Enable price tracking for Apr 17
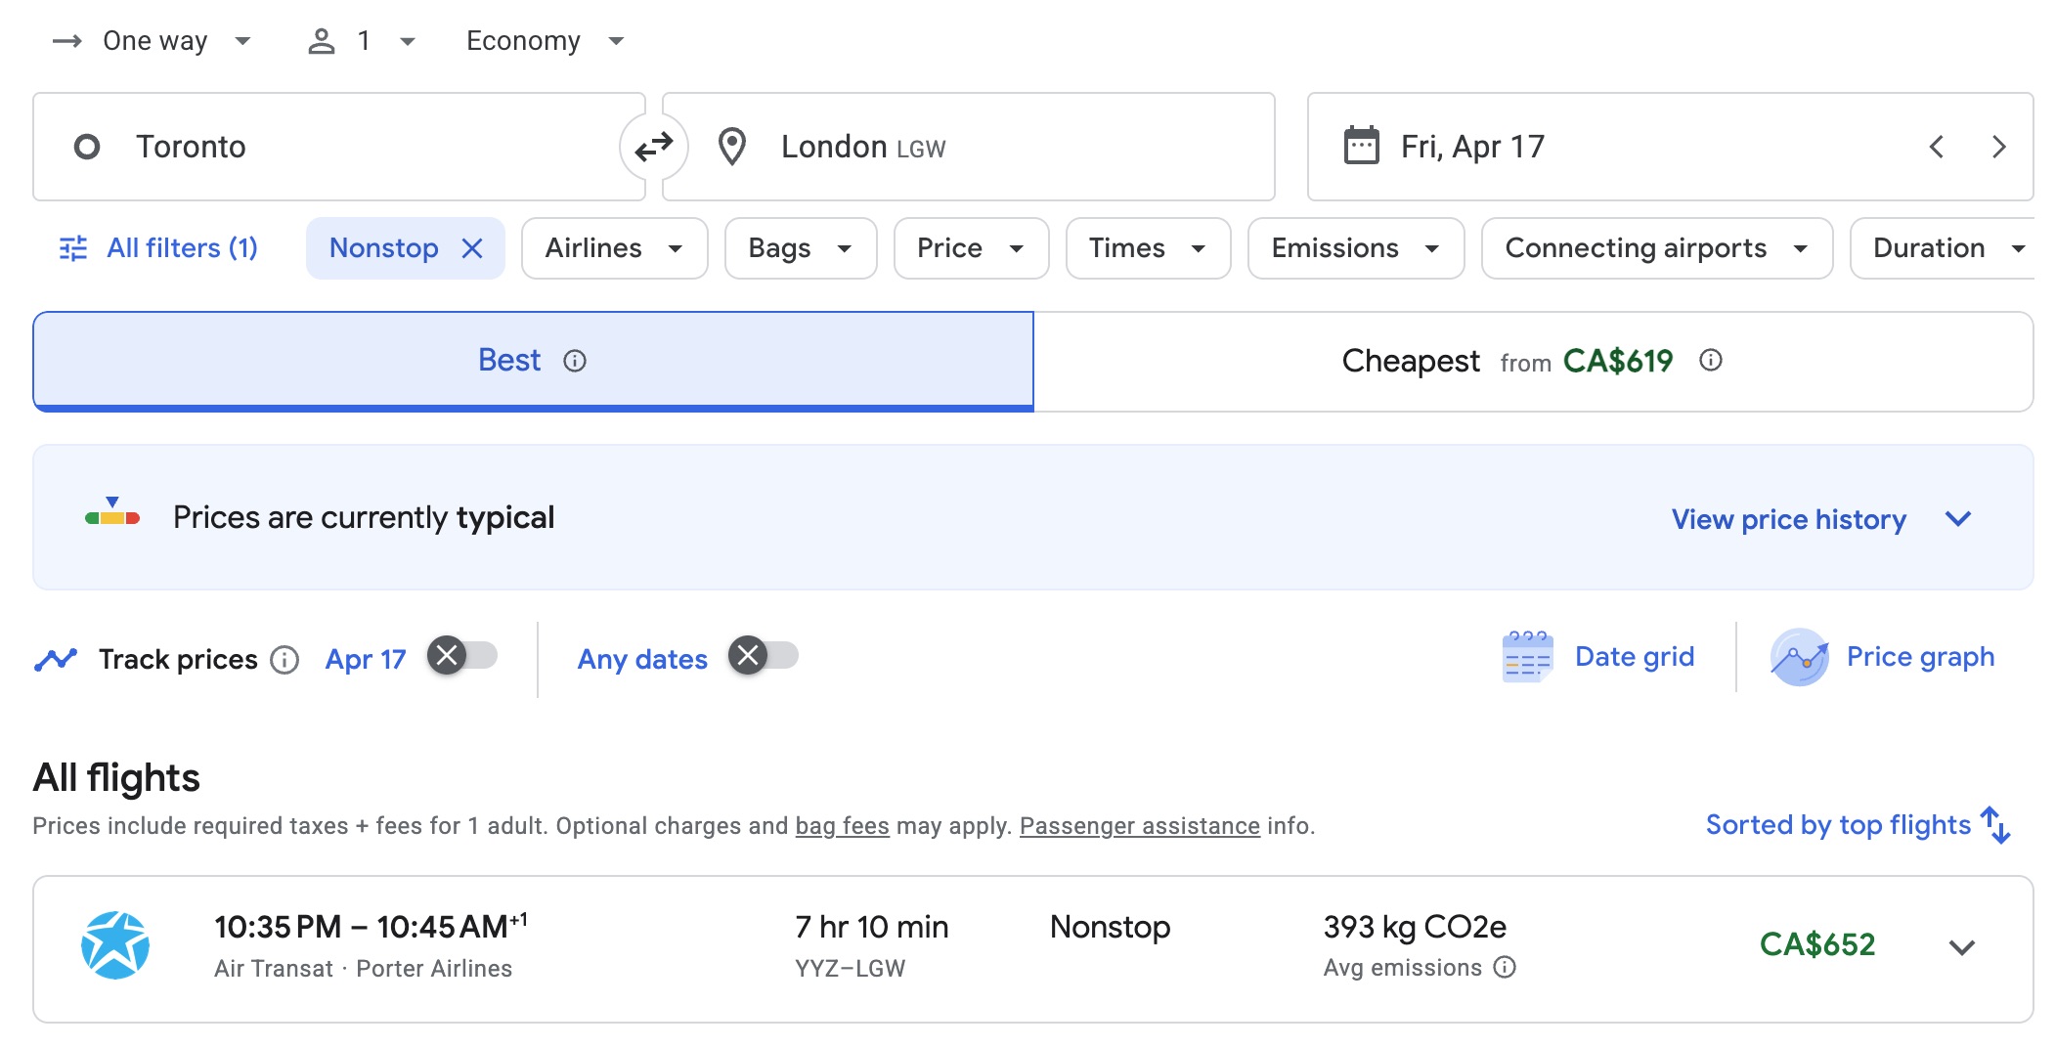 (x=462, y=656)
